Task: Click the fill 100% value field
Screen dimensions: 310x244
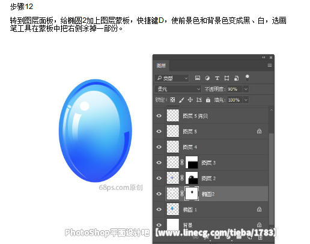Action: [x=235, y=100]
